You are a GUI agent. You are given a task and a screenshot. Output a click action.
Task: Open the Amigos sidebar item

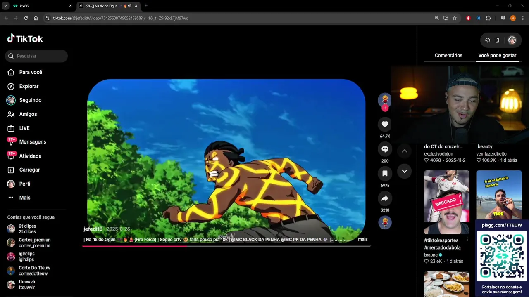[x=28, y=114]
